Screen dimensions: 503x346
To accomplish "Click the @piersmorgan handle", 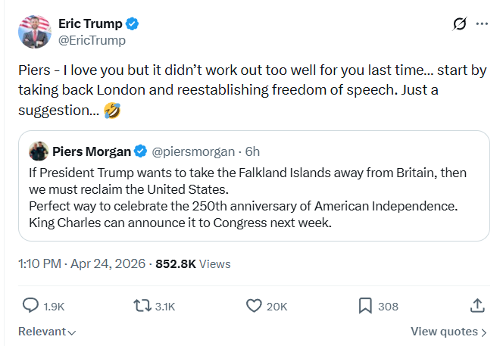I will tap(193, 151).
